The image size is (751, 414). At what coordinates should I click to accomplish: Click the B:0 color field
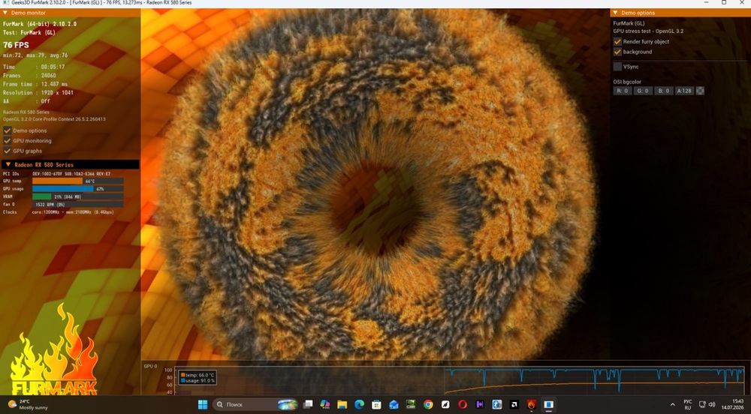click(664, 91)
